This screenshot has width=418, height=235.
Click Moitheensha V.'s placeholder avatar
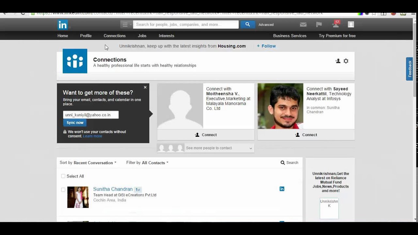tap(180, 106)
